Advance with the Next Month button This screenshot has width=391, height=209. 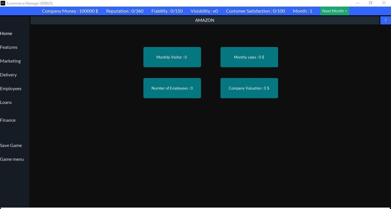pyautogui.click(x=334, y=11)
